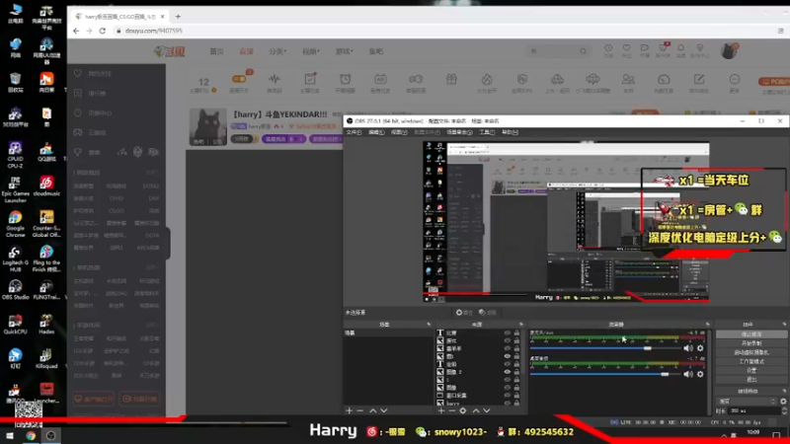This screenshot has width=790, height=444.
Task: Click the pencil edit icon in the streamer toolbar
Action: 699,79
